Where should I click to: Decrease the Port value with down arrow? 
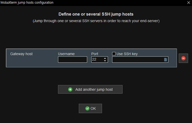(105, 61)
